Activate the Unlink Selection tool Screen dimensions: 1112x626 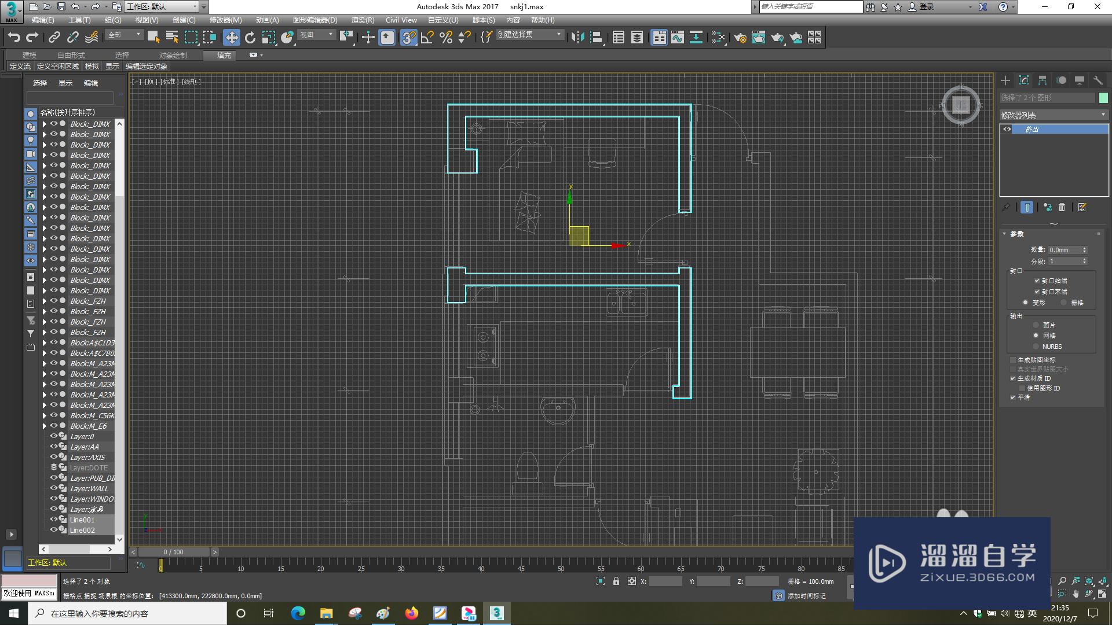click(73, 38)
